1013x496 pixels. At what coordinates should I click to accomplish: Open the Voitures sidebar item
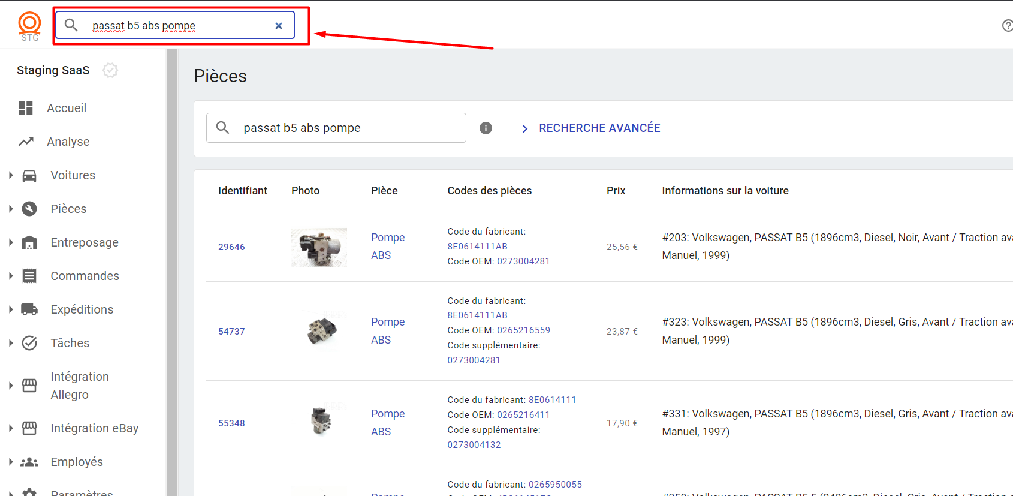click(73, 175)
